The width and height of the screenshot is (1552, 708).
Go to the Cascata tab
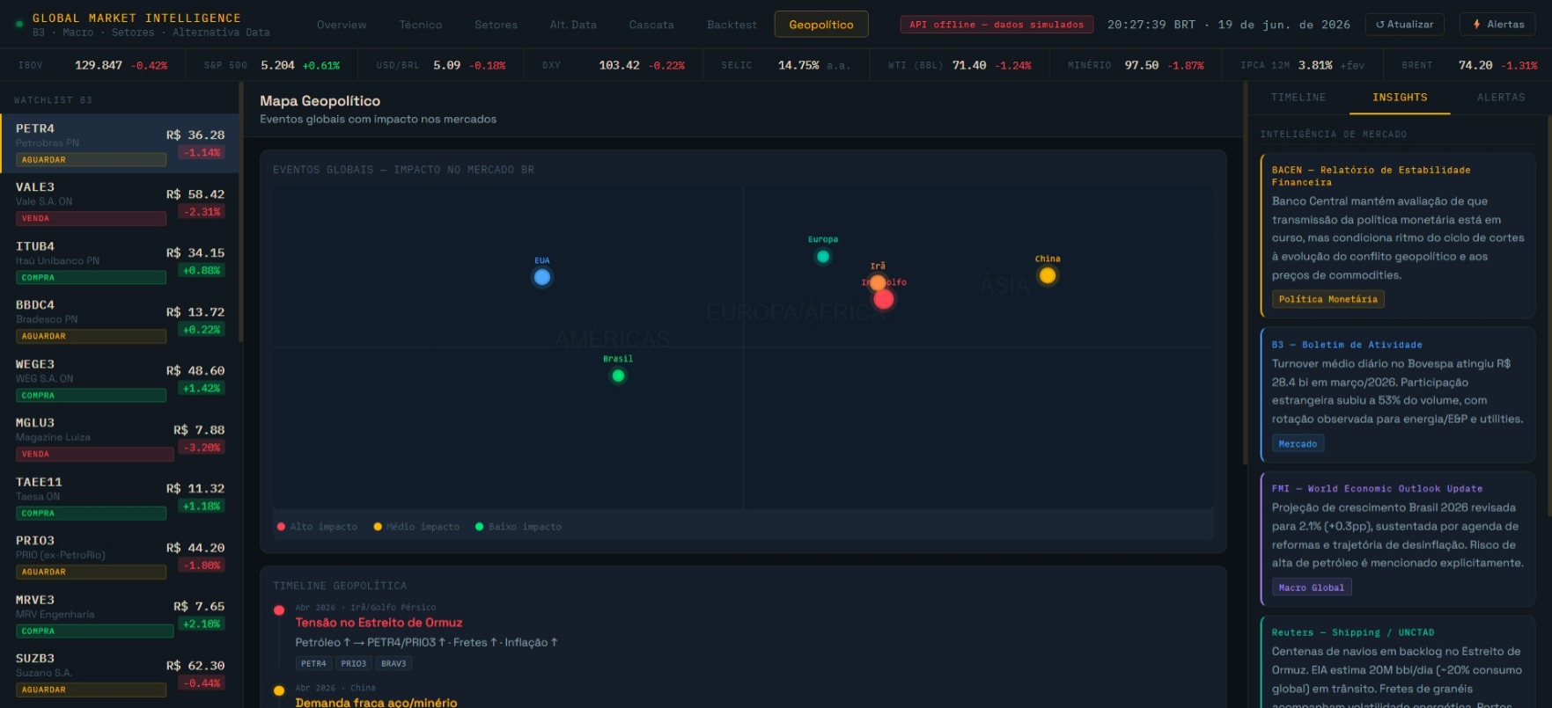click(651, 25)
